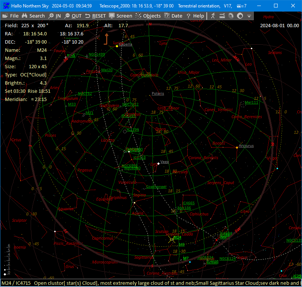Click the Hallo Northern Sky app icon

6,6
